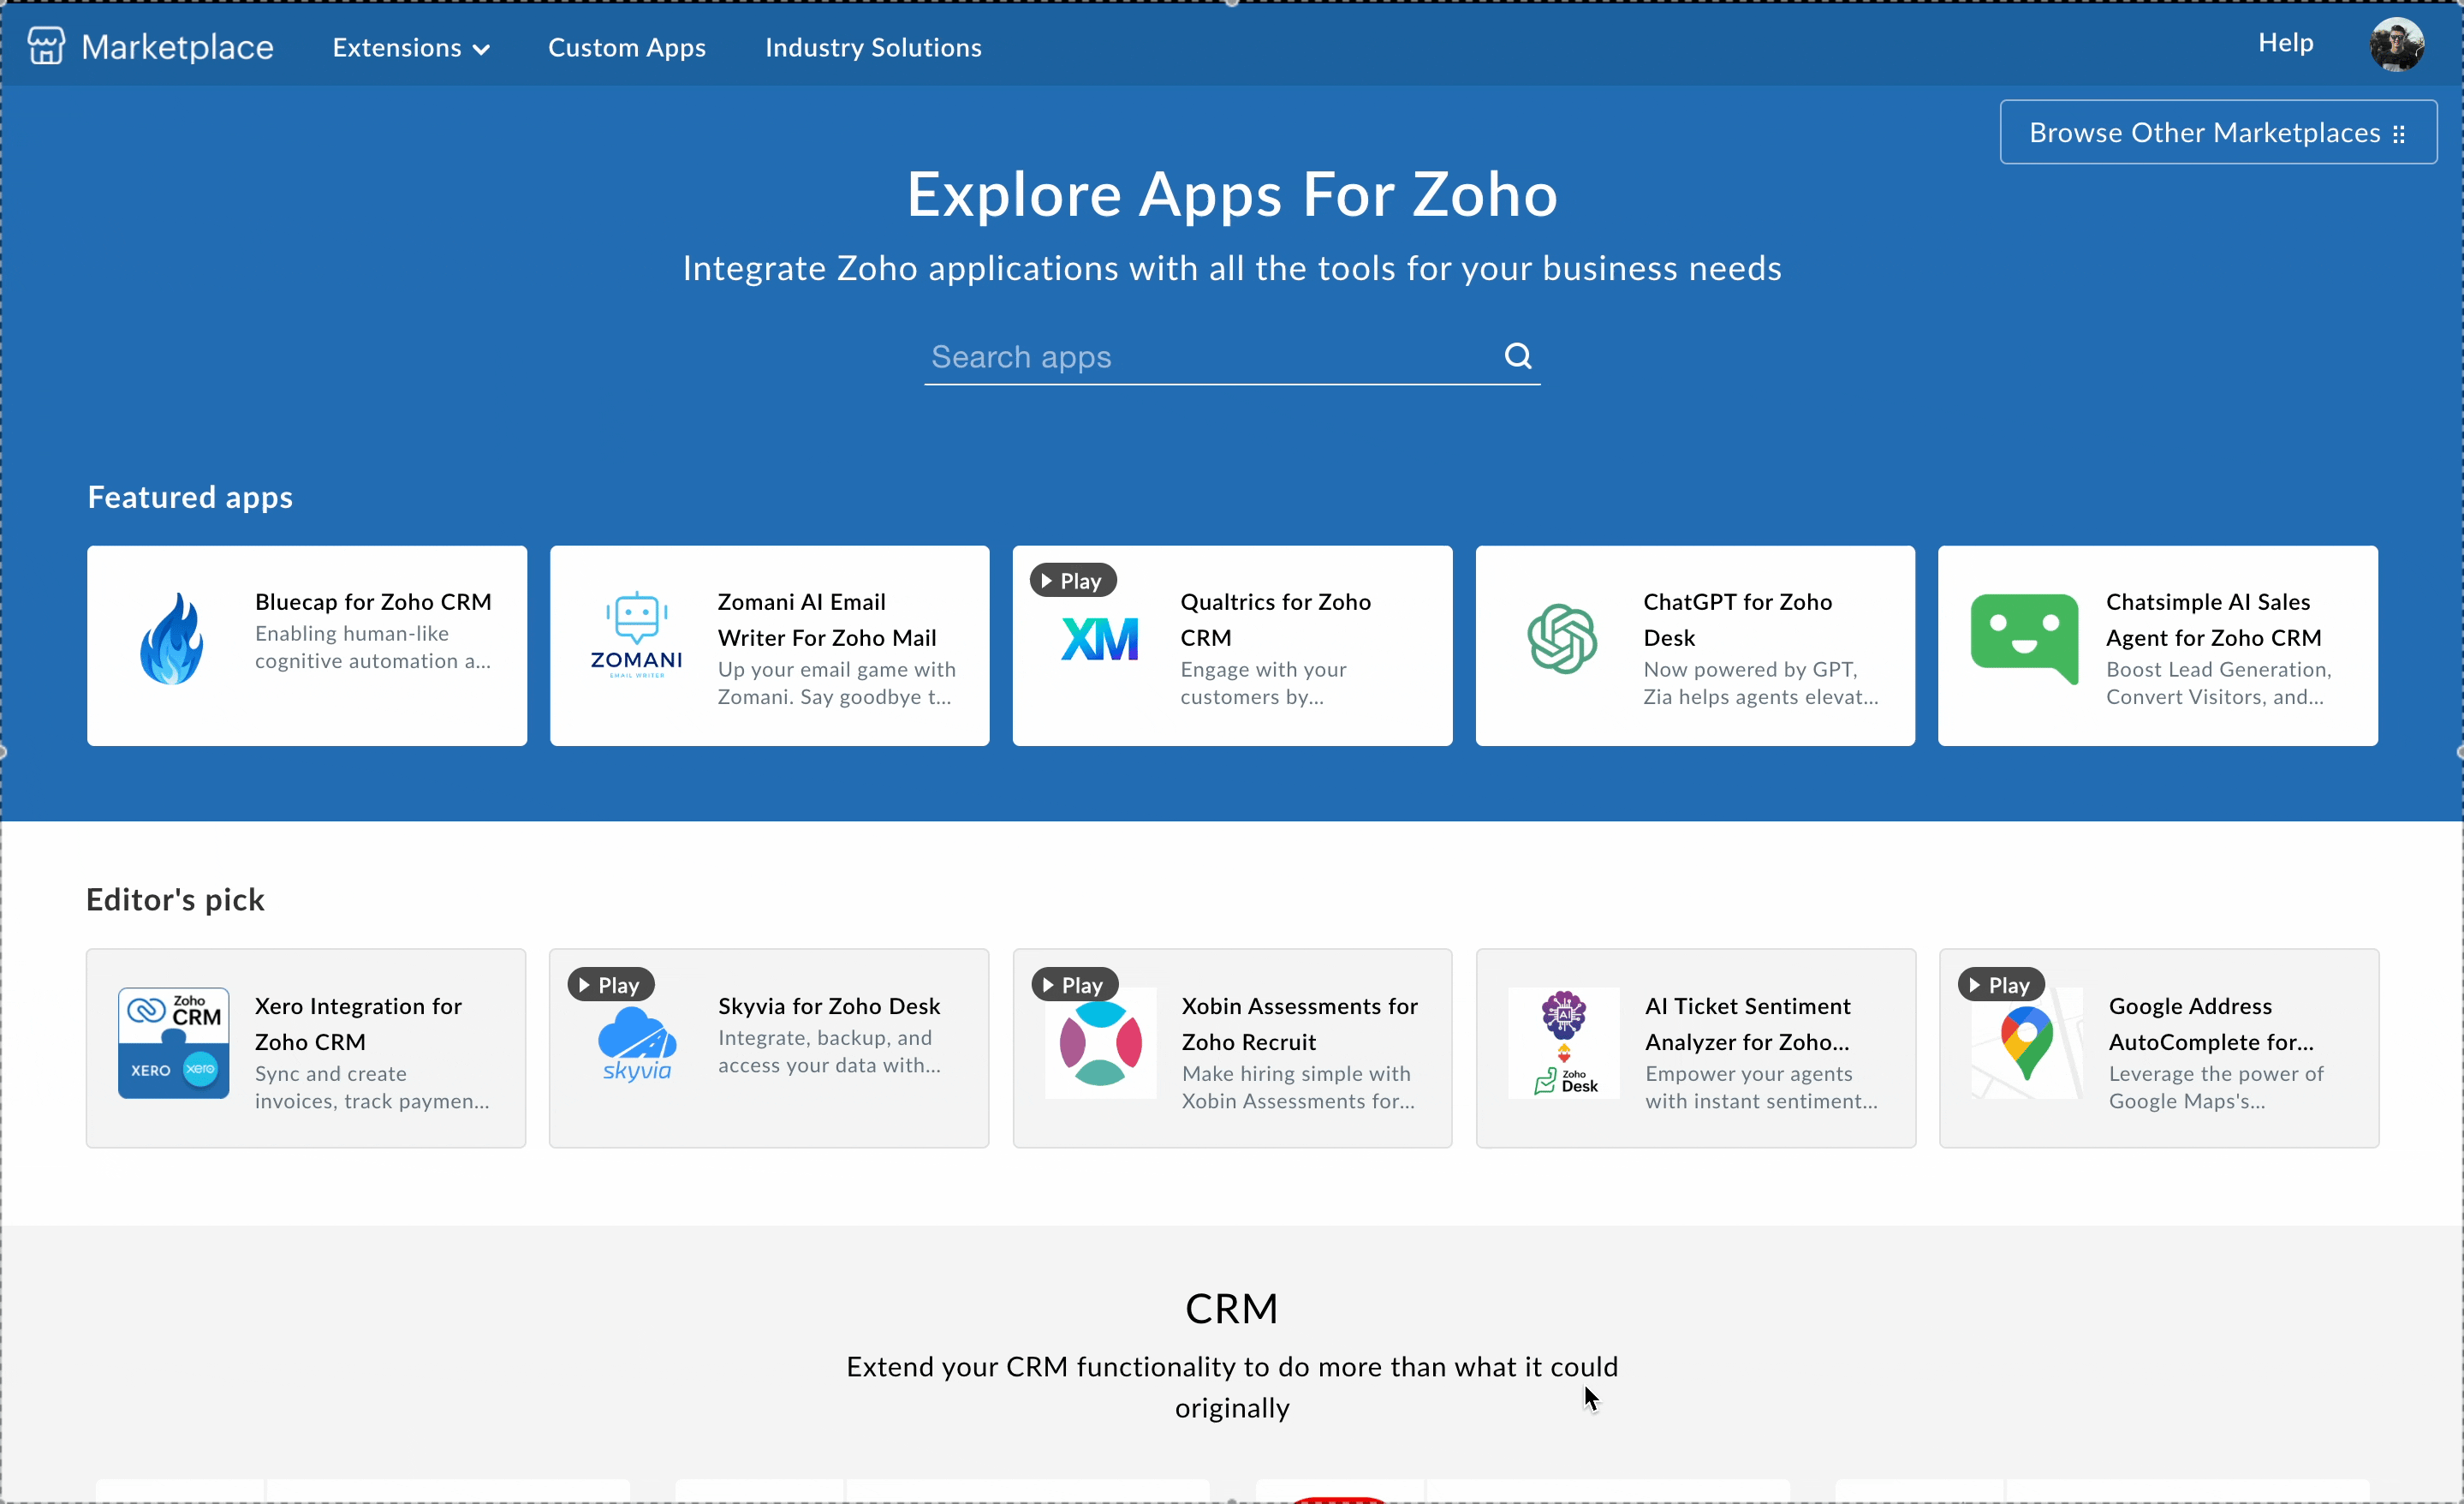Click the Xobin Assessments colorful logo
Screen dimensions: 2464x1504
click(1100, 1044)
